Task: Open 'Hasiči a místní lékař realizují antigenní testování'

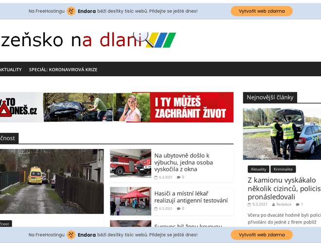Action: coord(191,196)
